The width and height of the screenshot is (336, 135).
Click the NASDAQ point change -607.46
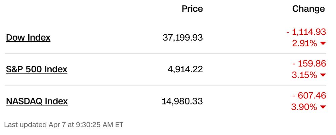pos(309,96)
